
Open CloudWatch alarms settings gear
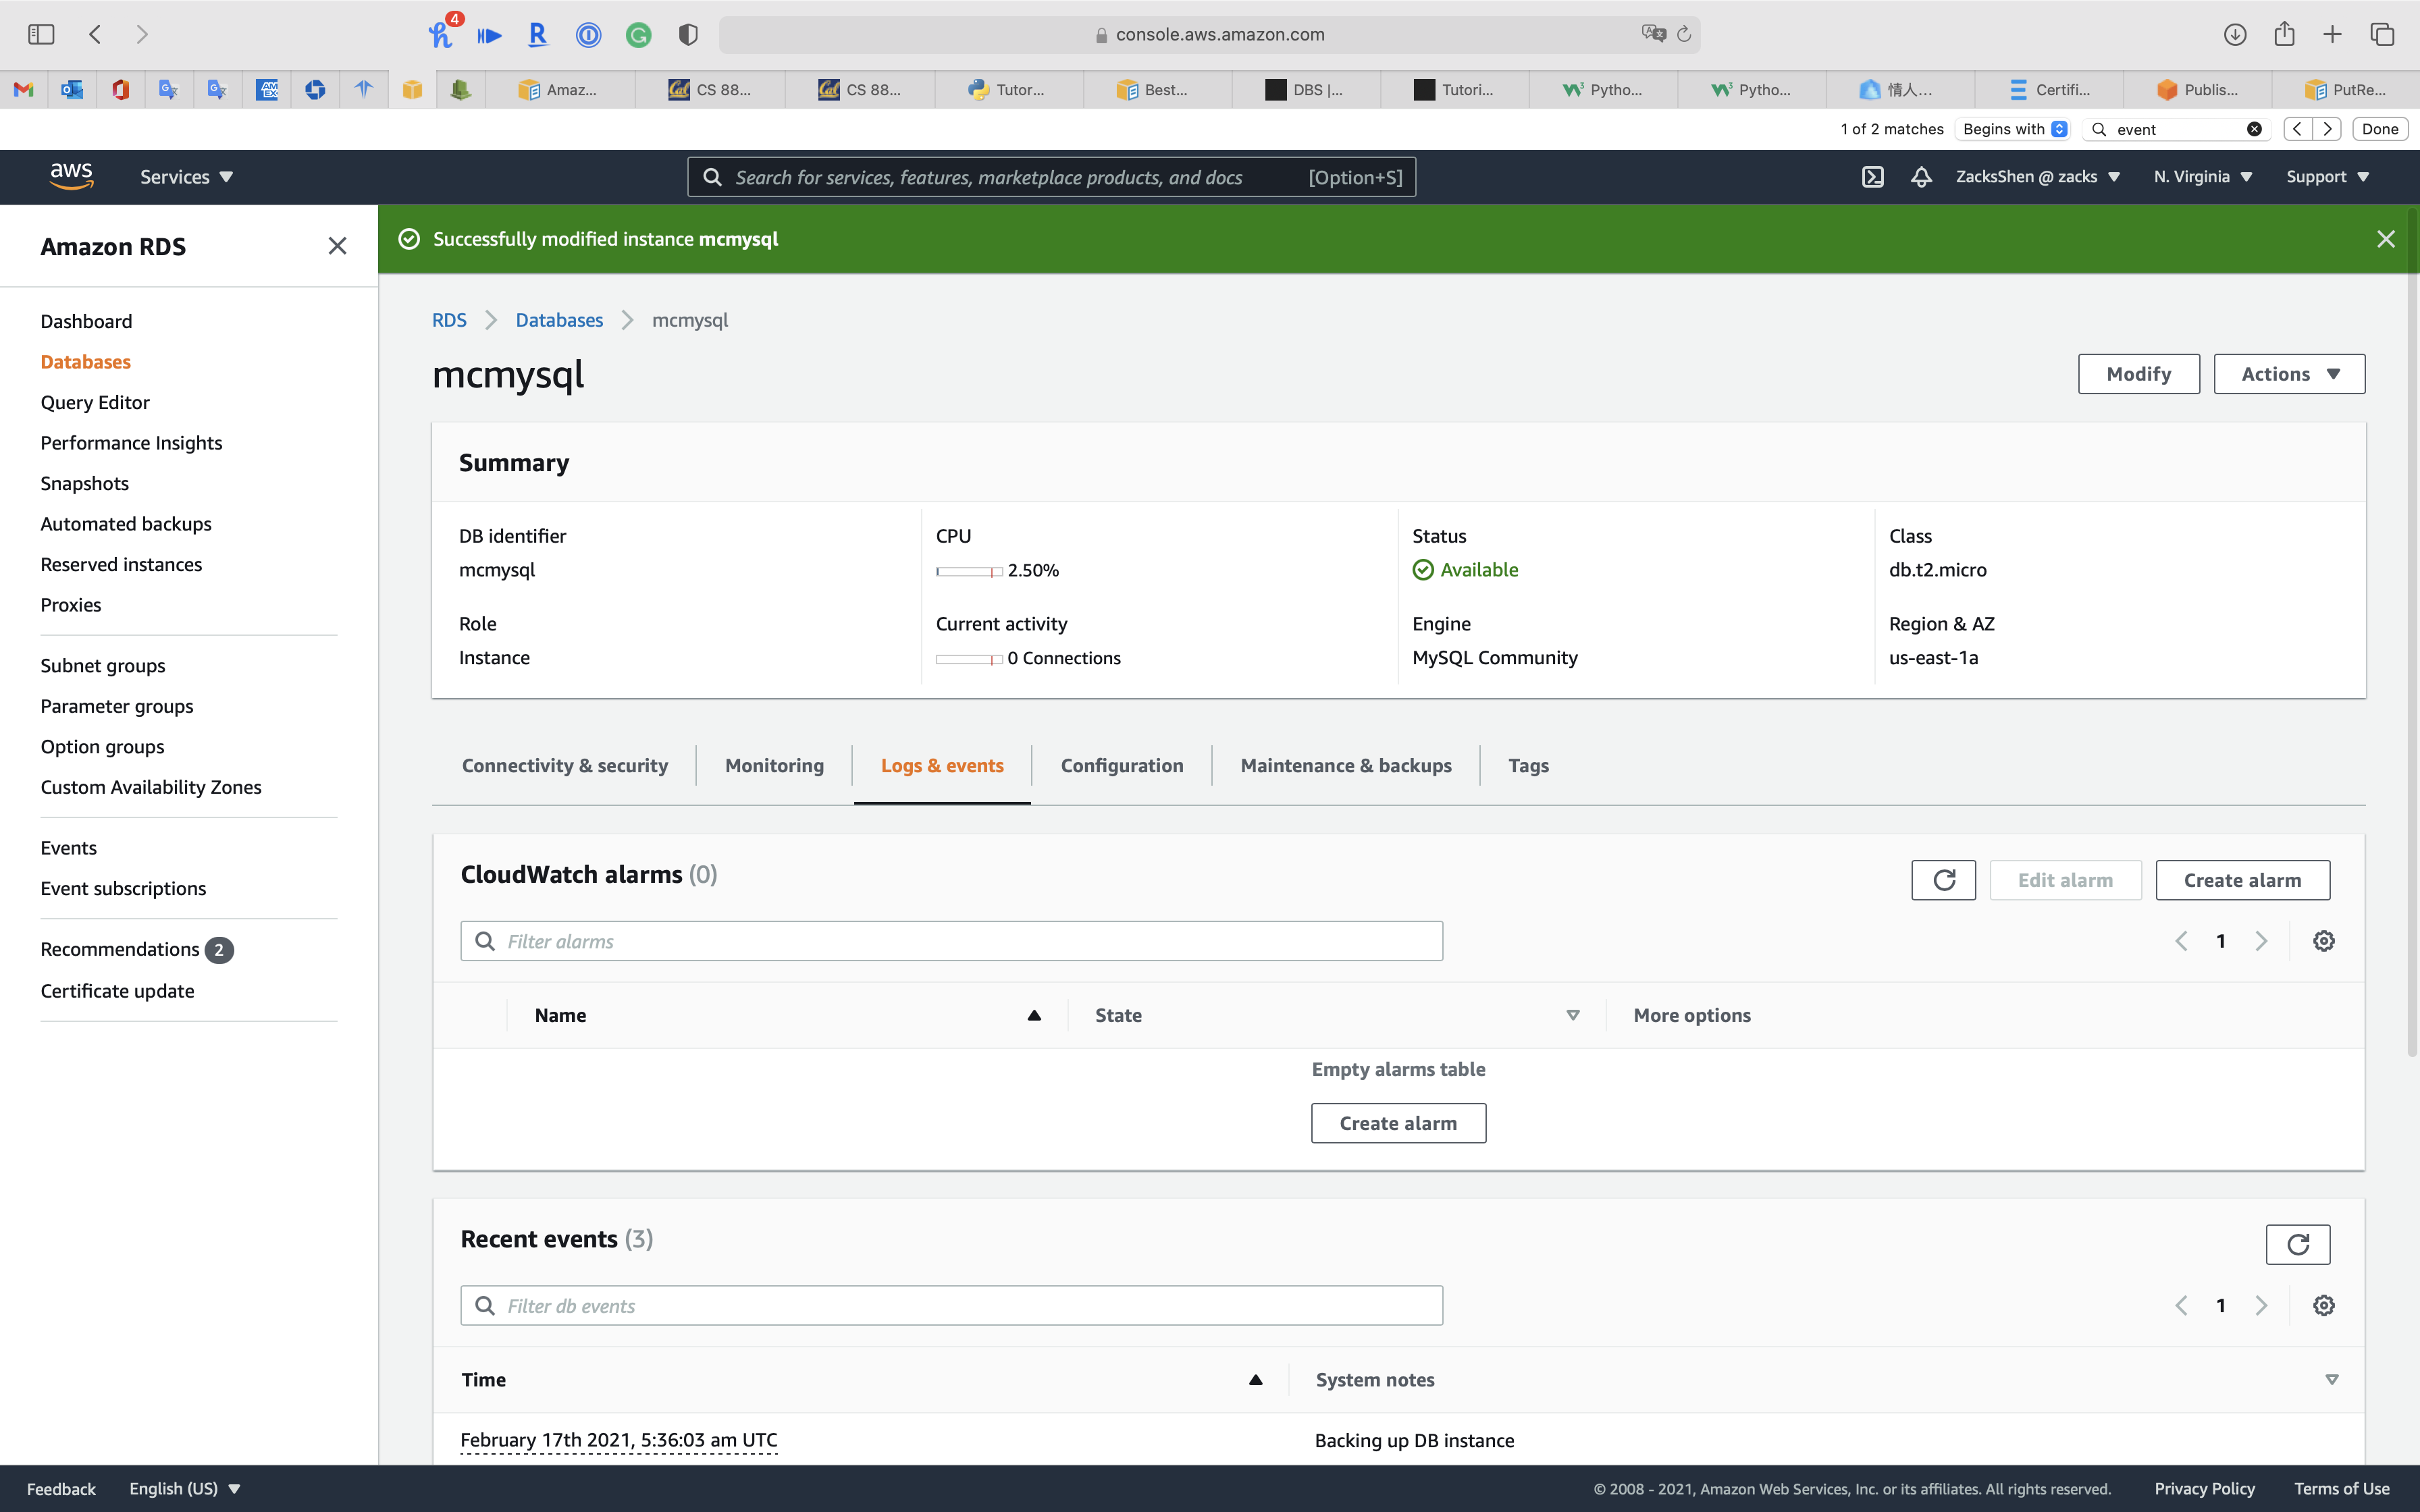click(x=2323, y=941)
